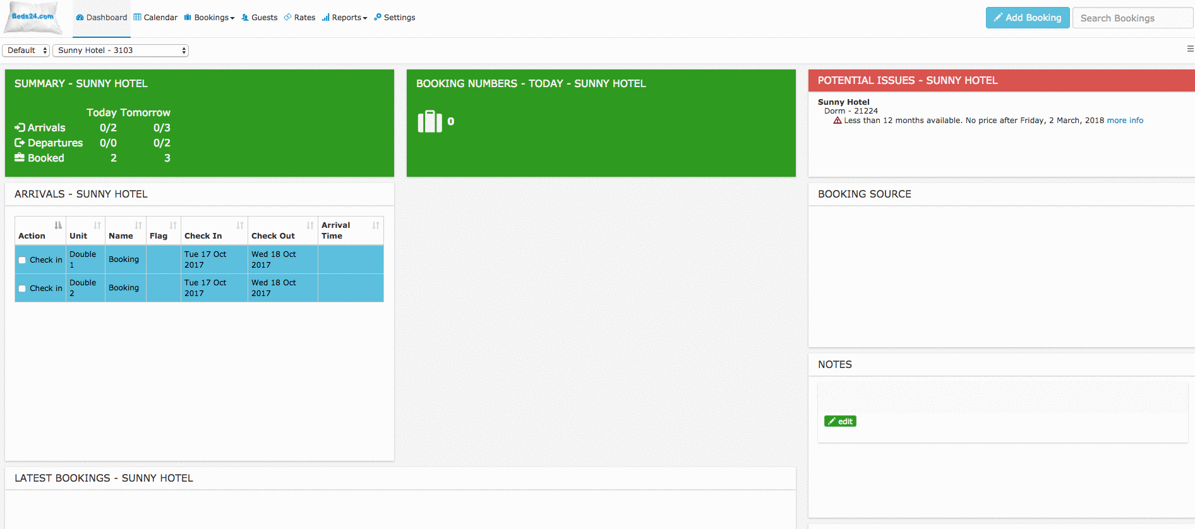1195x529 pixels.
Task: Click the green edit button in Notes
Action: pyautogui.click(x=840, y=421)
